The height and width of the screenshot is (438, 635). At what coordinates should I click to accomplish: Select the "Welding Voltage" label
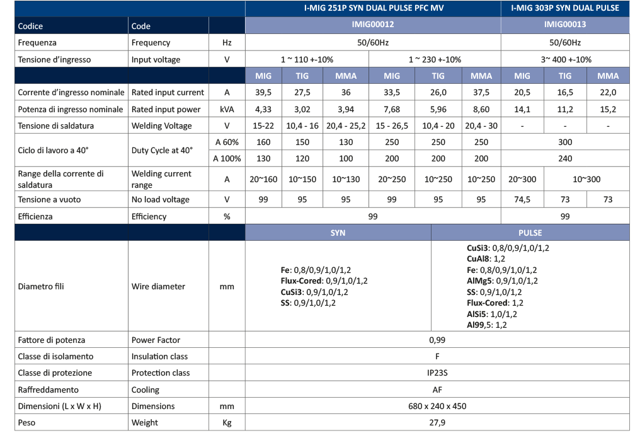(161, 125)
